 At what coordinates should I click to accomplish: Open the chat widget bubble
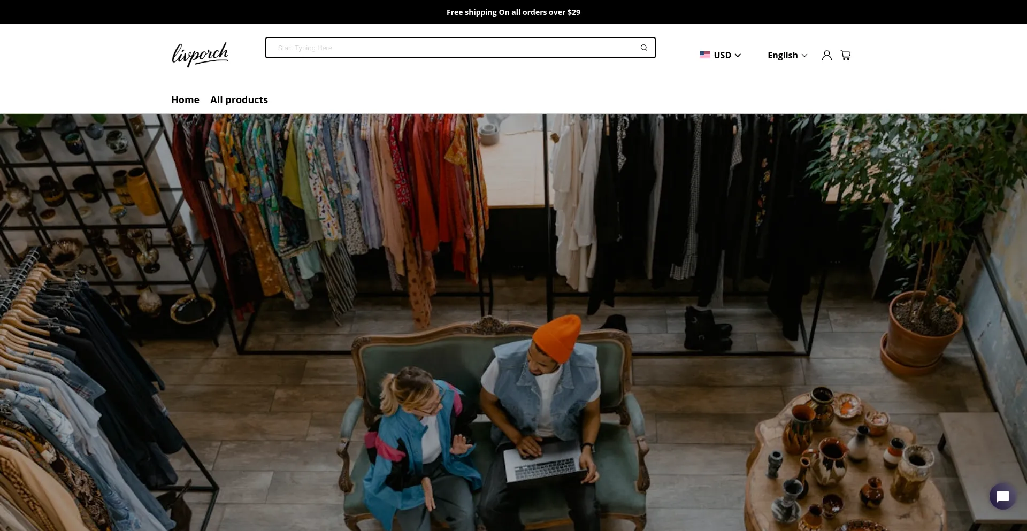point(1002,496)
